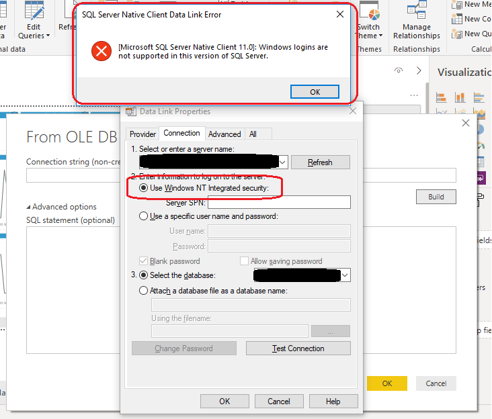Click the Refresh server list button
This screenshot has height=419, width=492.
[x=320, y=162]
